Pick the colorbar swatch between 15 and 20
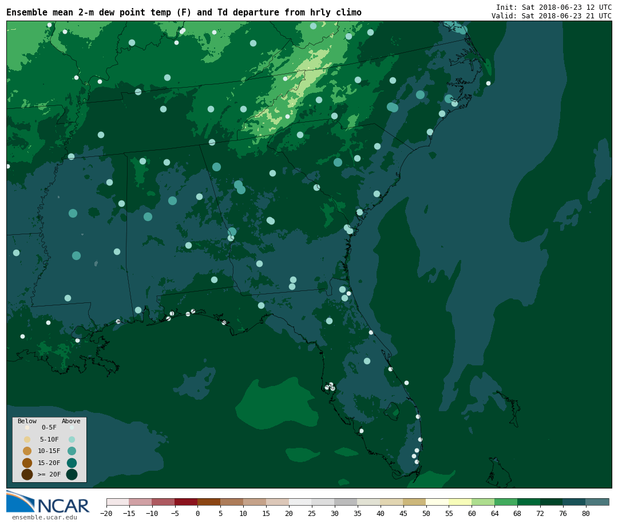Viewport: 618px width, 524px height. click(278, 502)
